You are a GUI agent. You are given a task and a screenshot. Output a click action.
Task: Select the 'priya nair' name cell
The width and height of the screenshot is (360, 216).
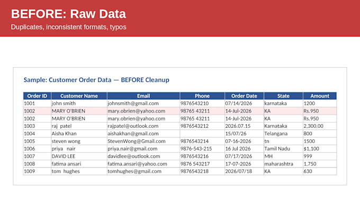[79, 148]
